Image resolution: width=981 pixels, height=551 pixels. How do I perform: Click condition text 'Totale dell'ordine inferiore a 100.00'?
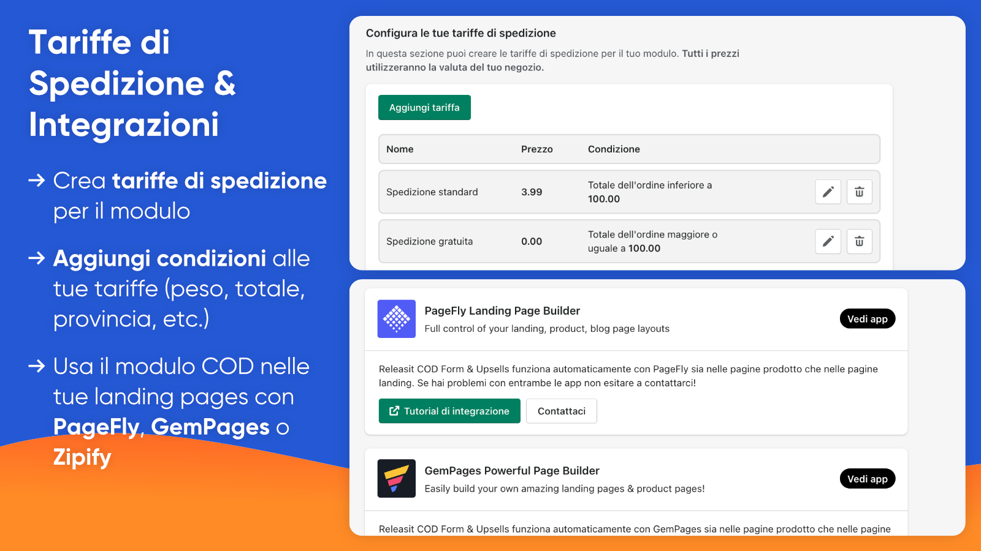pyautogui.click(x=650, y=192)
